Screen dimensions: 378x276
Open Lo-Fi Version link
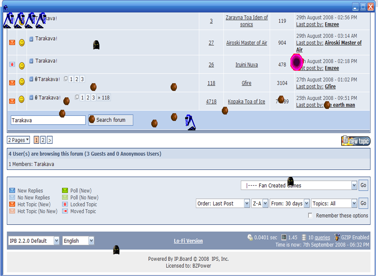pyautogui.click(x=188, y=241)
